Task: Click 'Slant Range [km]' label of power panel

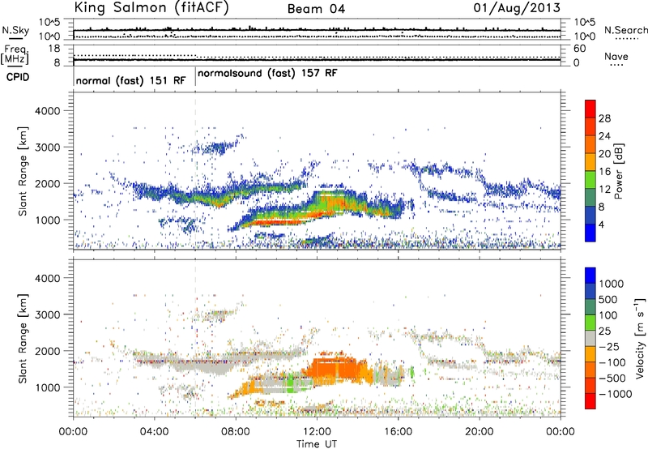Action: coord(23,171)
